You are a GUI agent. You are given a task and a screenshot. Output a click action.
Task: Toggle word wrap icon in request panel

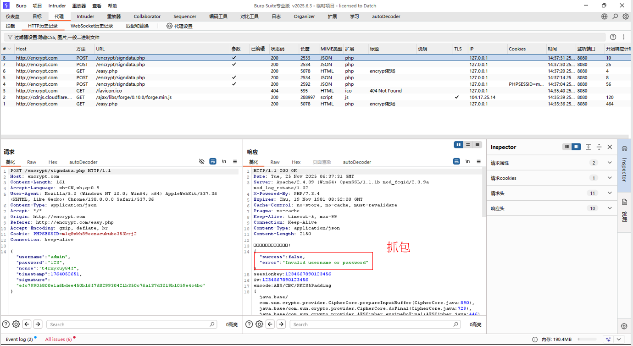coord(213,161)
